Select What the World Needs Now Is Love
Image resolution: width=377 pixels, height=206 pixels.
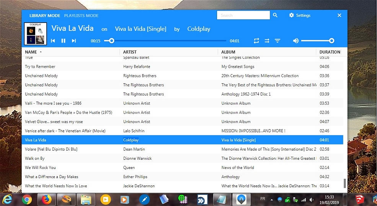183,186
